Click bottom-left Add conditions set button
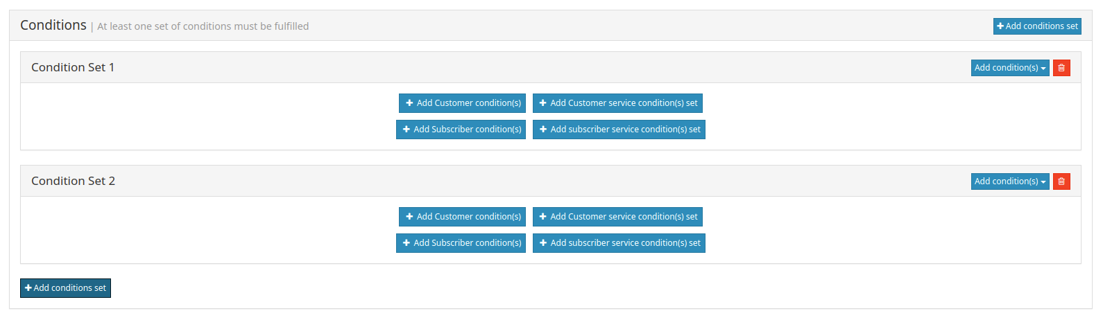This screenshot has width=1103, height=311. click(x=65, y=288)
